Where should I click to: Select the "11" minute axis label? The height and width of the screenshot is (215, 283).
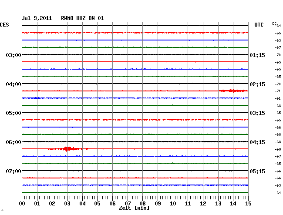click(188, 204)
